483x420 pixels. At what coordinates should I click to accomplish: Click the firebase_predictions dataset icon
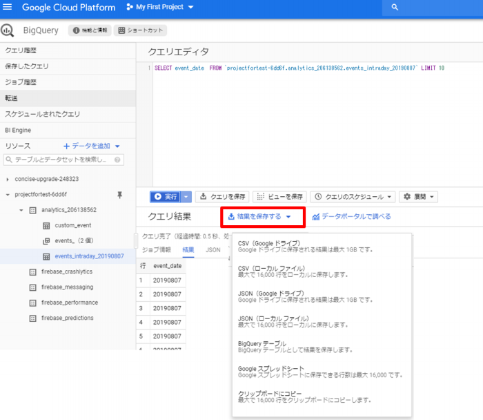[32, 318]
